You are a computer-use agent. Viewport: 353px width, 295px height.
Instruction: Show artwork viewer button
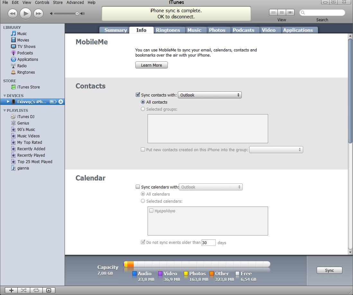coord(49,290)
